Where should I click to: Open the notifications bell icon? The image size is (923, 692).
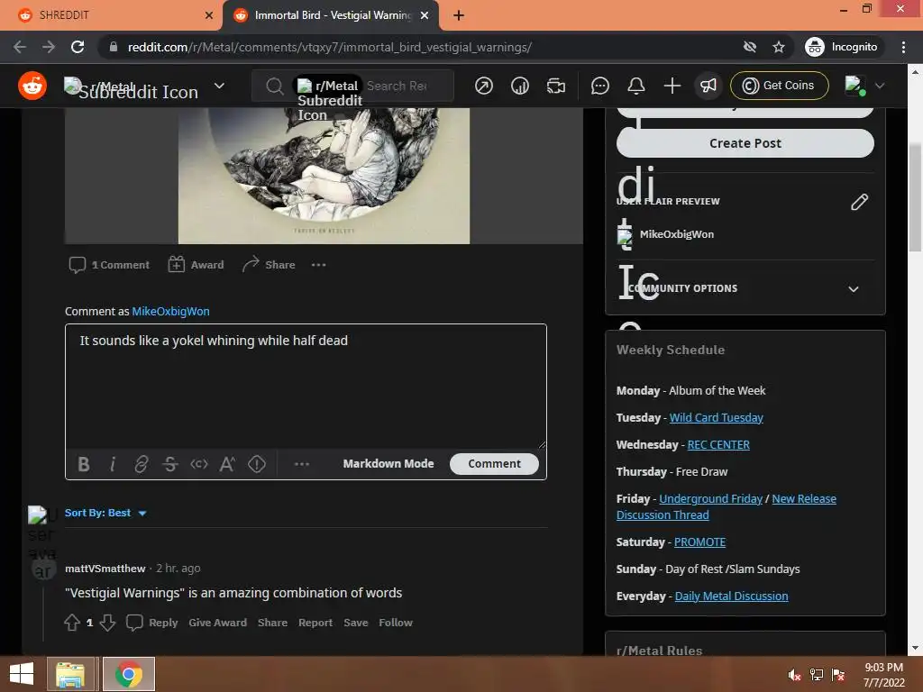click(635, 86)
